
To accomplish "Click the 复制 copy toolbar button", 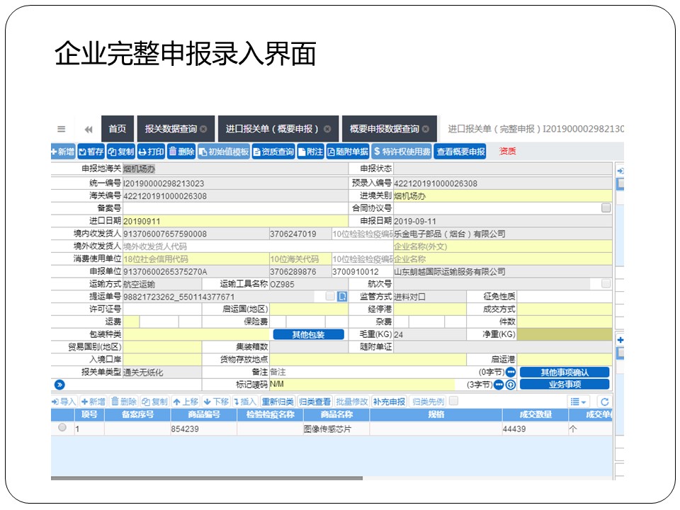I will [121, 152].
